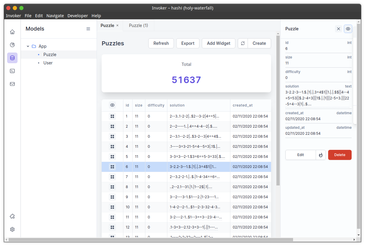The height and width of the screenshot is (246, 365).
Task: Collapse the App folder in the model tree
Action: click(28, 46)
